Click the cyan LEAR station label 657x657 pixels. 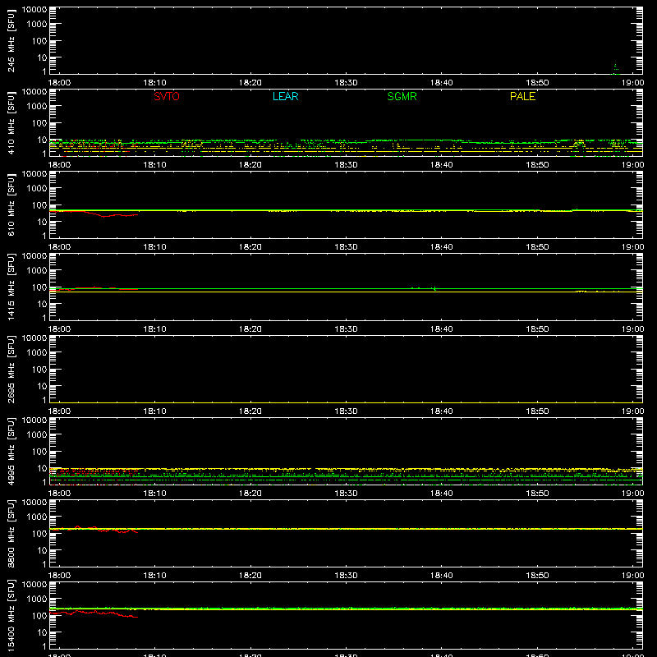(285, 96)
